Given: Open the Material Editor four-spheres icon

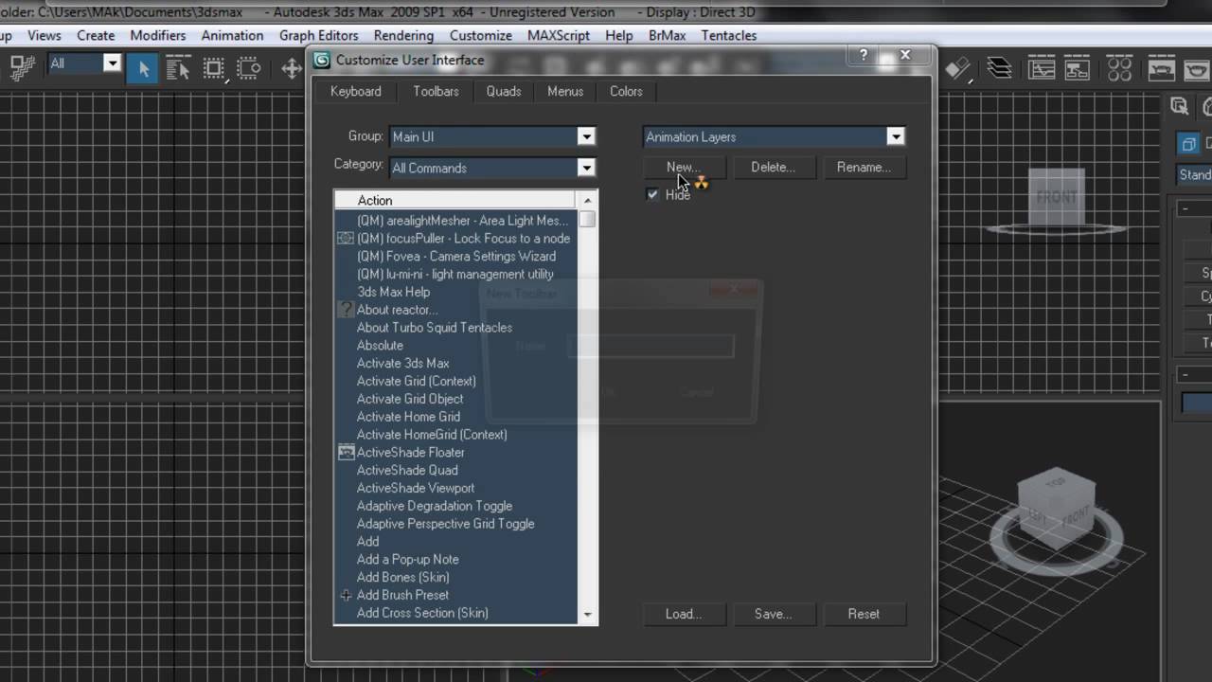Looking at the screenshot, I should coord(1119,68).
